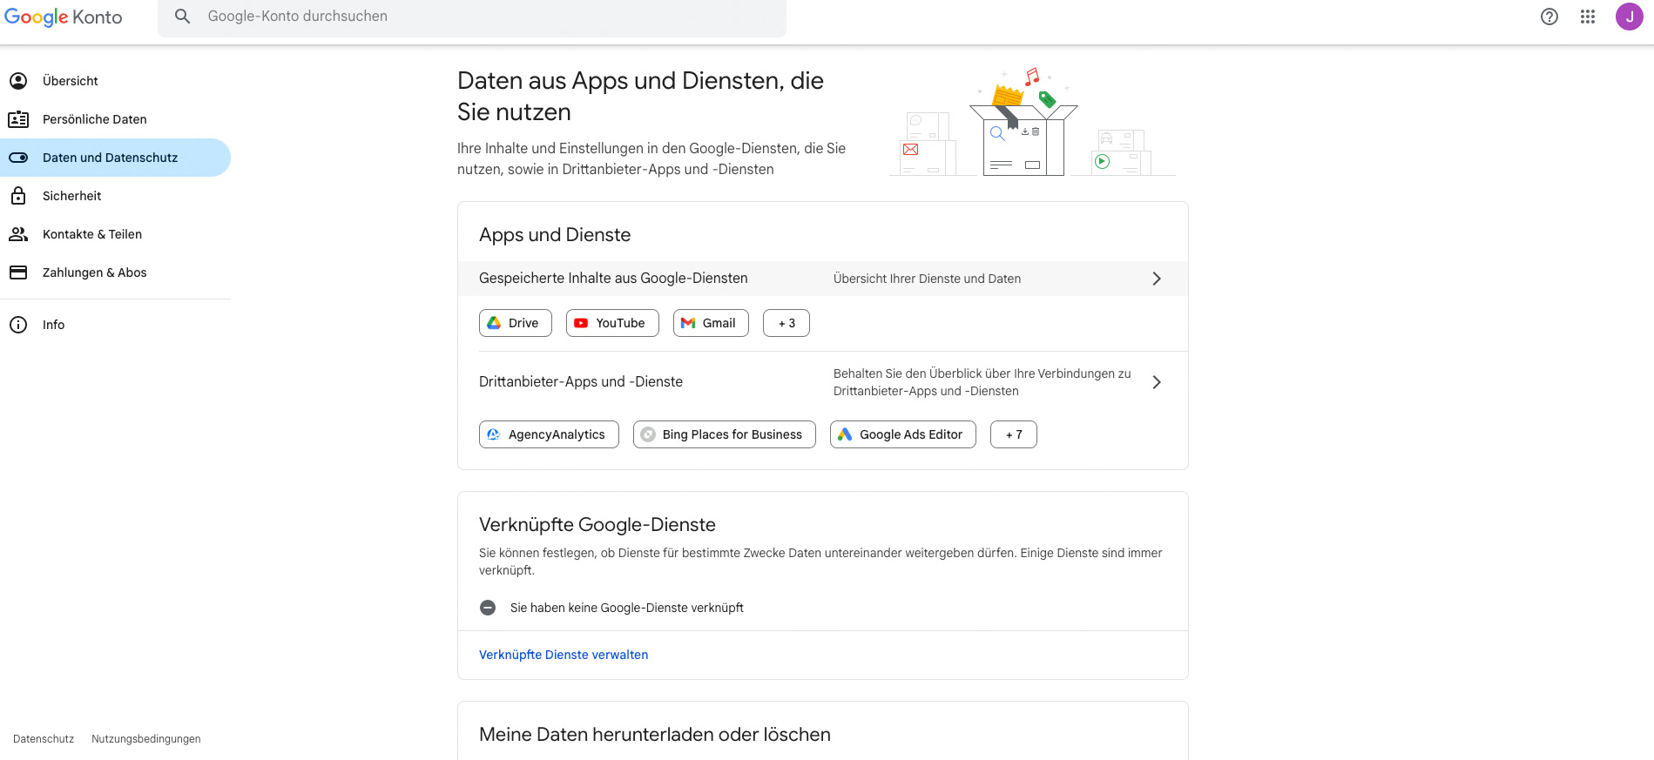Click Sie haben keine Google-Dienste verknüpft text
Image resolution: width=1654 pixels, height=760 pixels.
point(627,608)
